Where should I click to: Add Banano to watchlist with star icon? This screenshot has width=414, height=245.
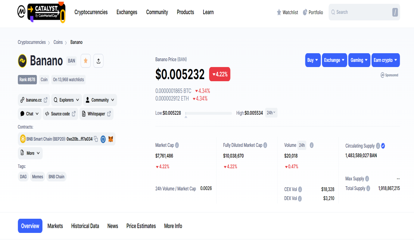[x=86, y=61]
